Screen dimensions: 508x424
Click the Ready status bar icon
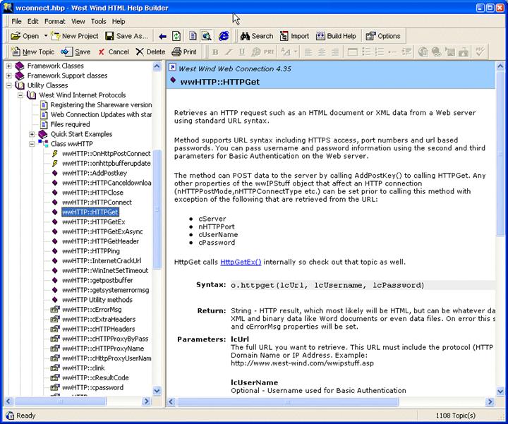(x=10, y=416)
